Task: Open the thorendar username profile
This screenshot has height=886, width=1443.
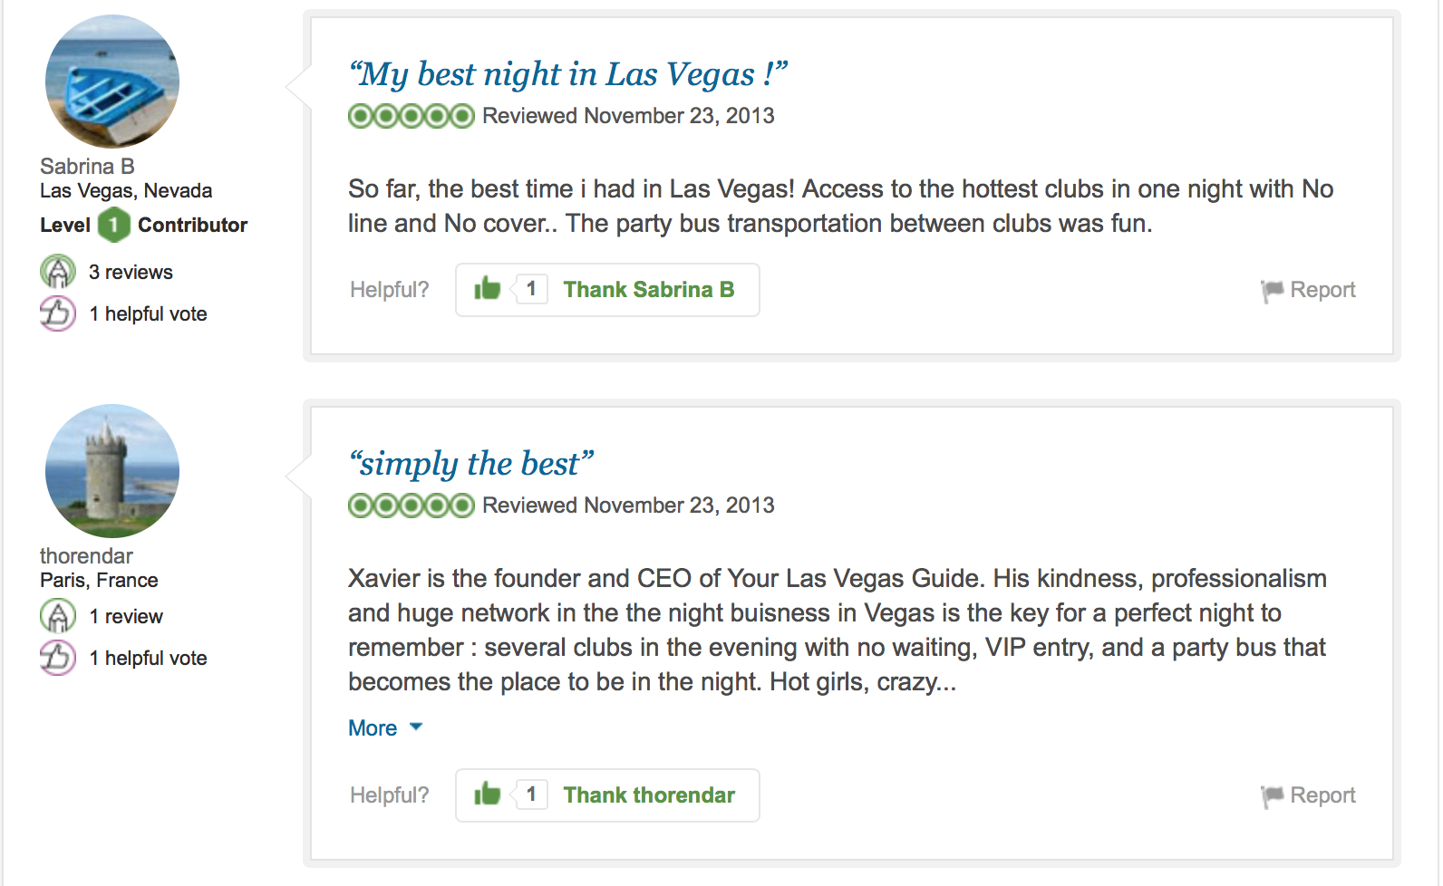Action: tap(86, 556)
